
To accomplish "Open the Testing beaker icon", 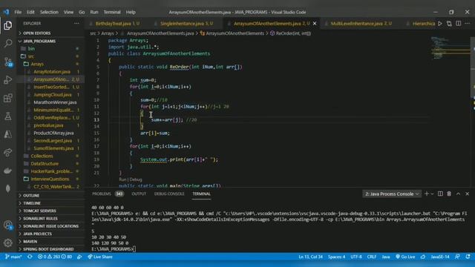I will pos(8,116).
